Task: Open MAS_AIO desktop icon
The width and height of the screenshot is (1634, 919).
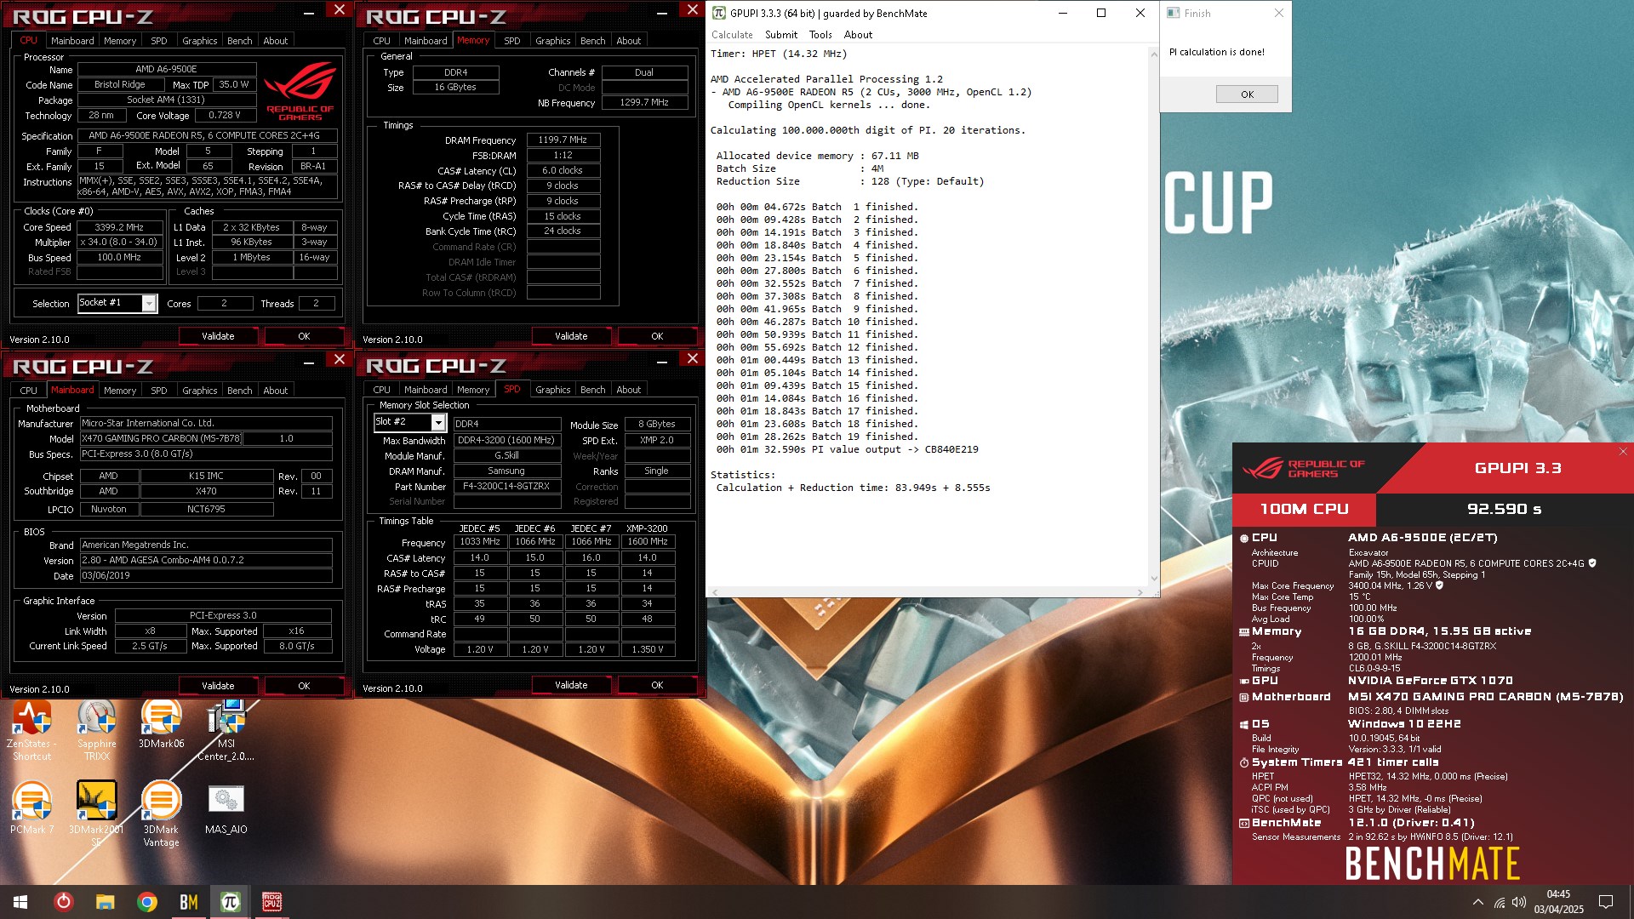Action: pos(226,808)
